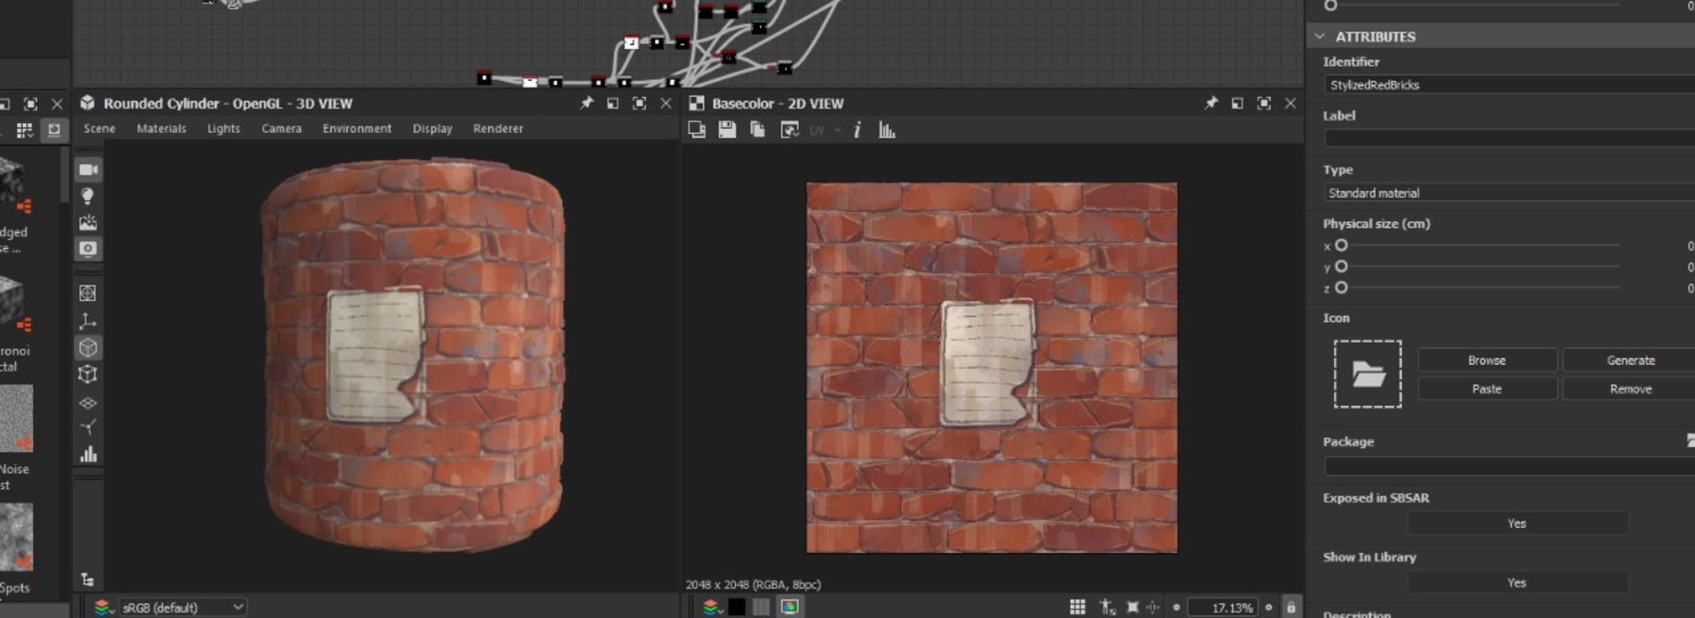
Task: Open the Materials menu in 3D view
Action: pyautogui.click(x=161, y=129)
